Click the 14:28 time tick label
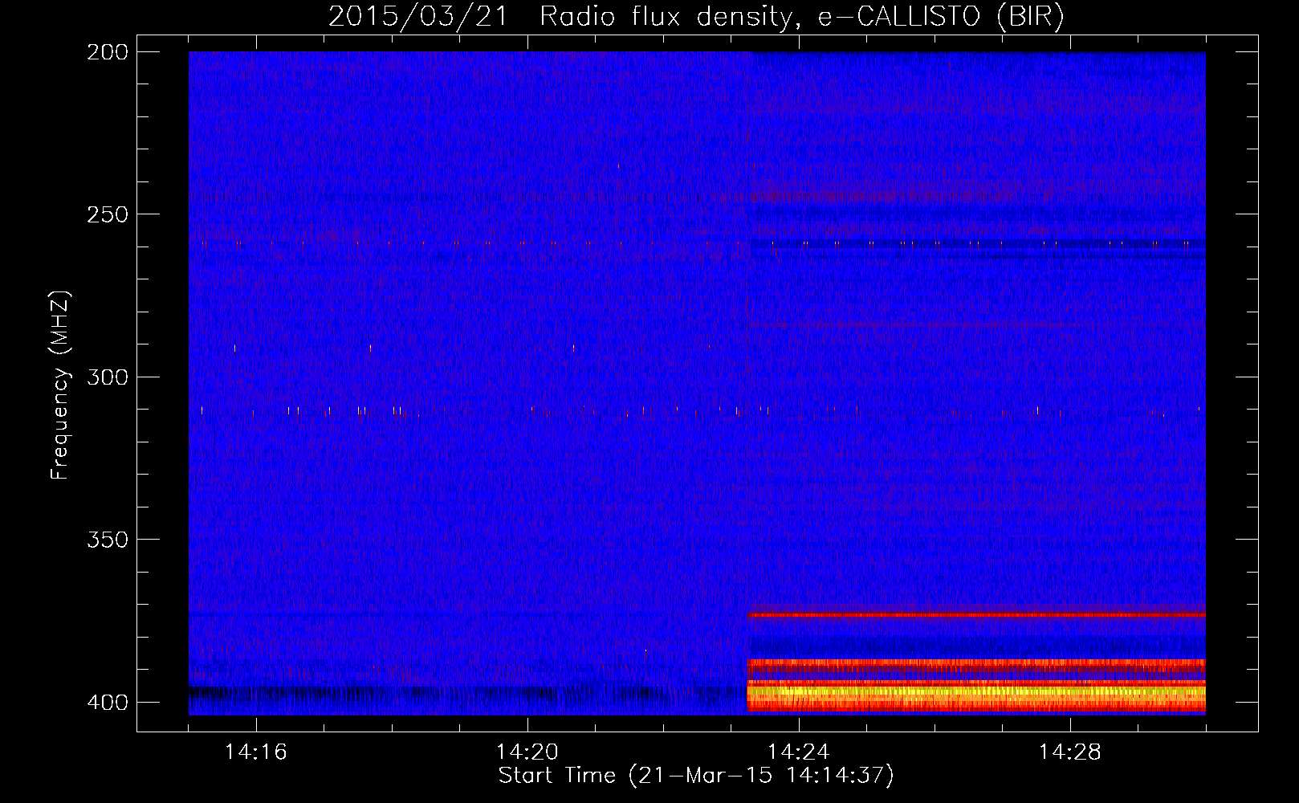Viewport: 1299px width, 803px height. click(x=1070, y=752)
